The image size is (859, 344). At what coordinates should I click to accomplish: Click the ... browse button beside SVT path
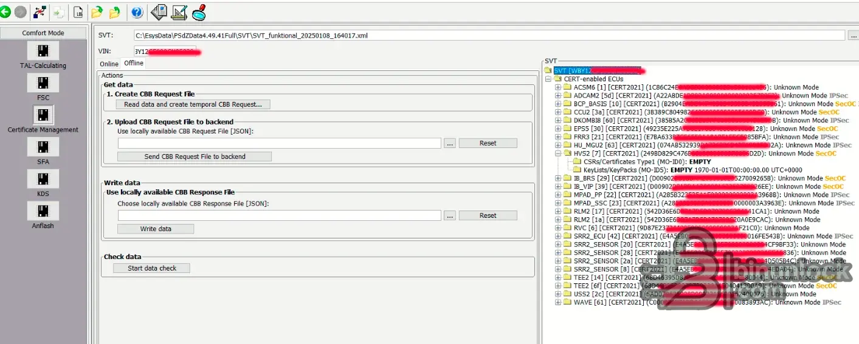tap(854, 36)
